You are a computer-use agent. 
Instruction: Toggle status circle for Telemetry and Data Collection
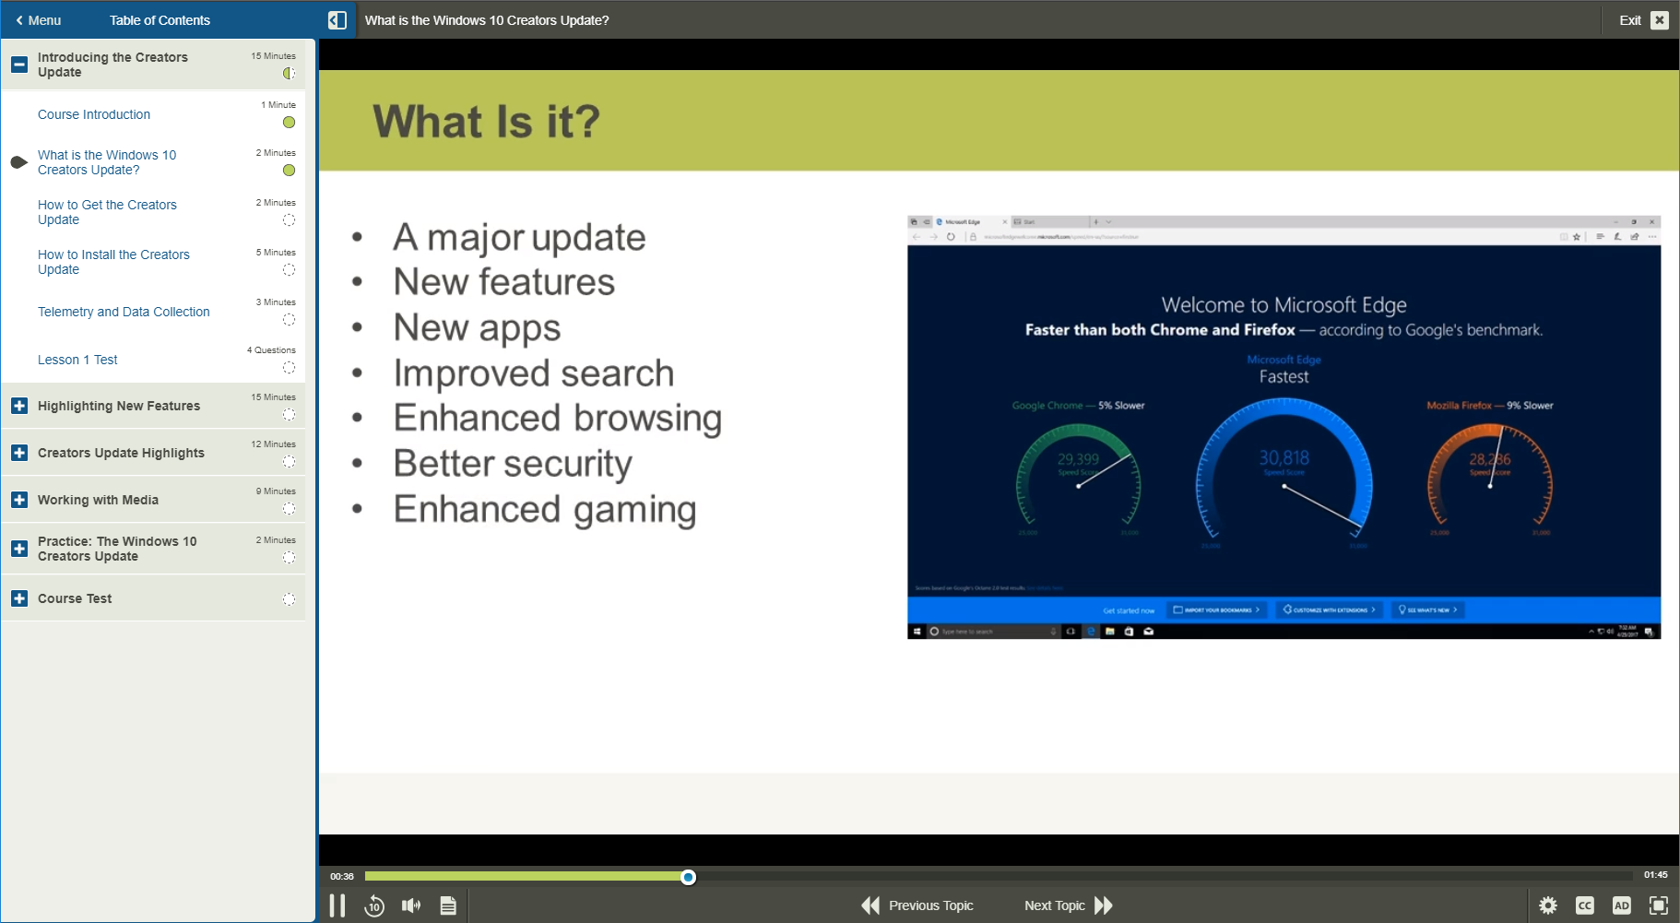tap(289, 319)
